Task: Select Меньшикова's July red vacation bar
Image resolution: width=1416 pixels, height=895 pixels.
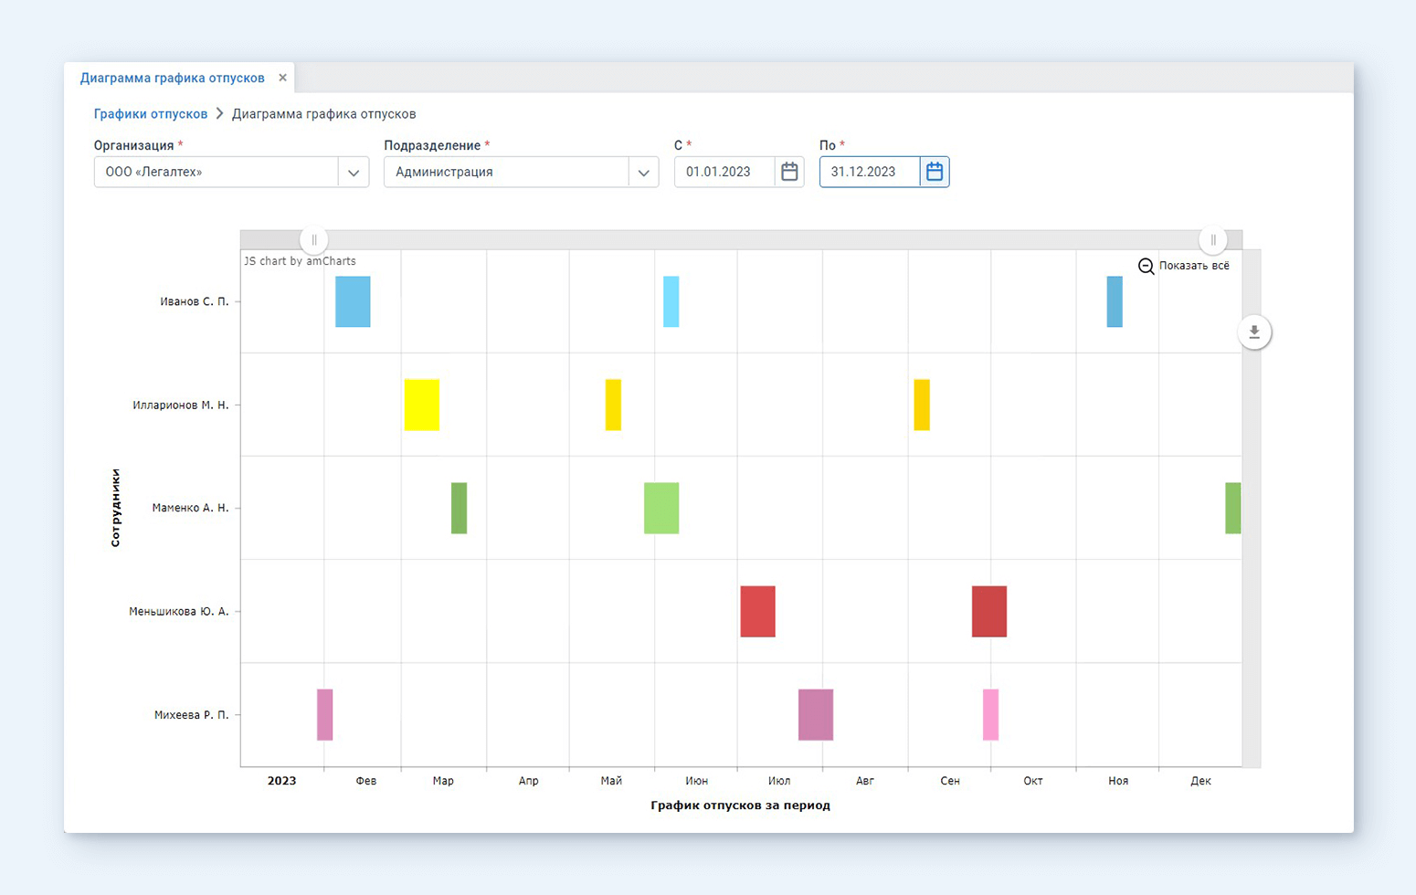Action: click(x=758, y=611)
